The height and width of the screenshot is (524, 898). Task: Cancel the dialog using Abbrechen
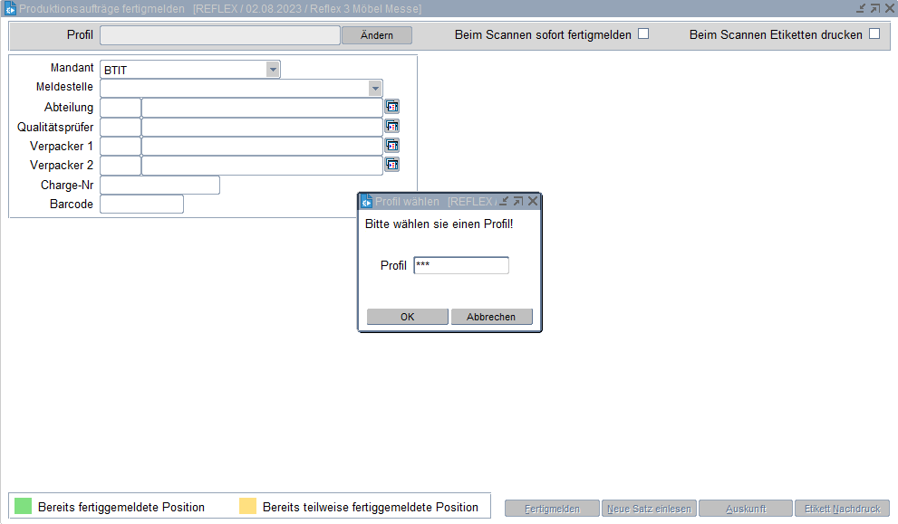491,317
